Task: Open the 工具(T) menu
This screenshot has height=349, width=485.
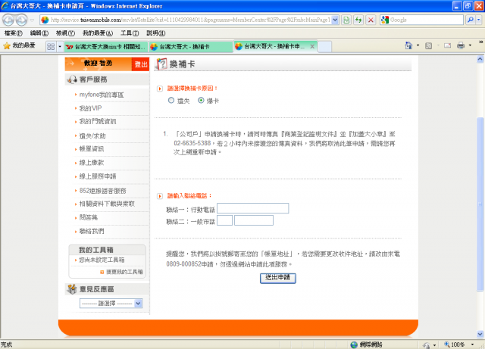Action: tap(130, 33)
